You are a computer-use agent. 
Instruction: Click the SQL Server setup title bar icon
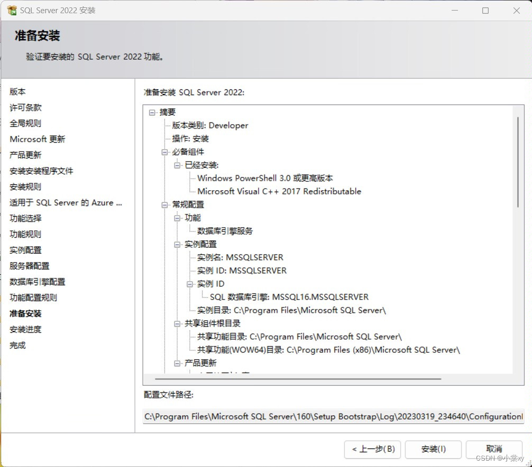click(x=12, y=11)
